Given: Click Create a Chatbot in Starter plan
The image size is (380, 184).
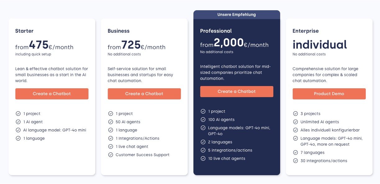Looking at the screenshot, I should click(x=52, y=94).
